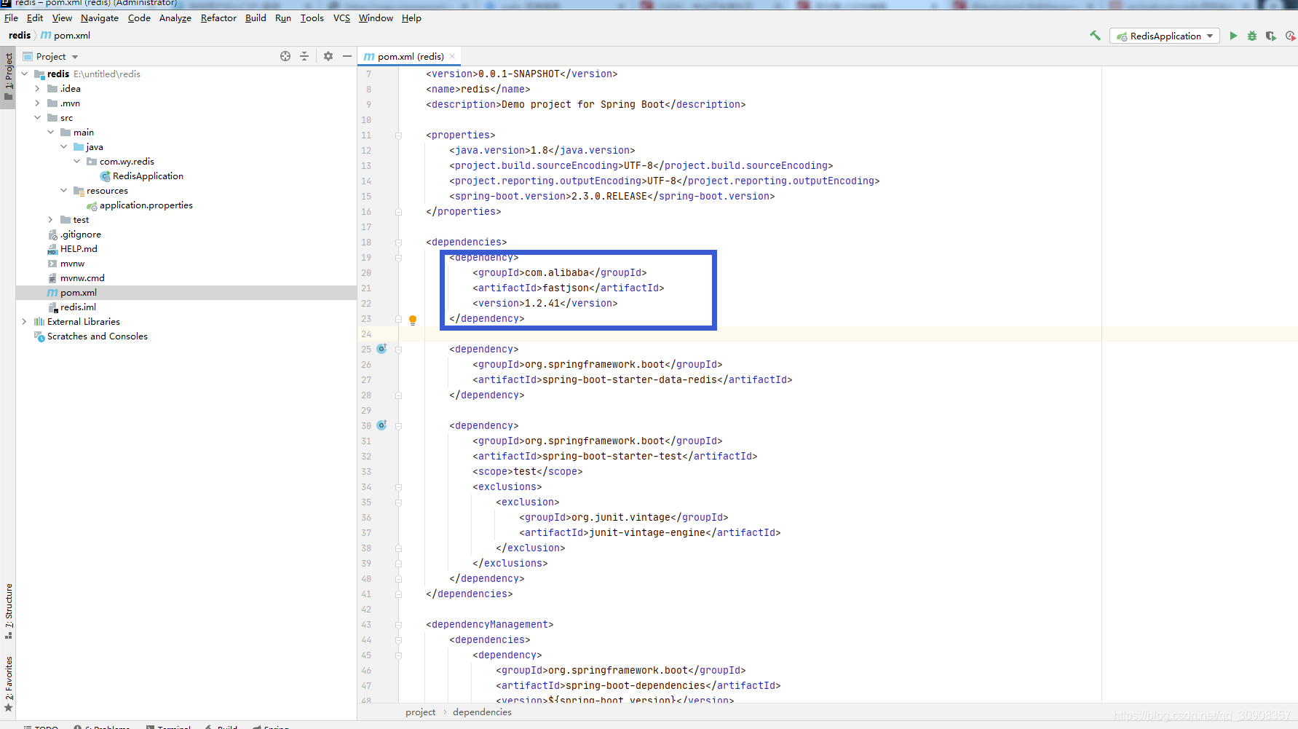The image size is (1298, 729).
Task: Select .gitignore file in tree
Action: coord(81,234)
